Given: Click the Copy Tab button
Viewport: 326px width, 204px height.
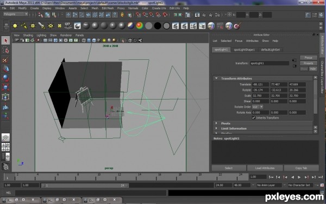Looking at the screenshot, I should click(301, 168).
